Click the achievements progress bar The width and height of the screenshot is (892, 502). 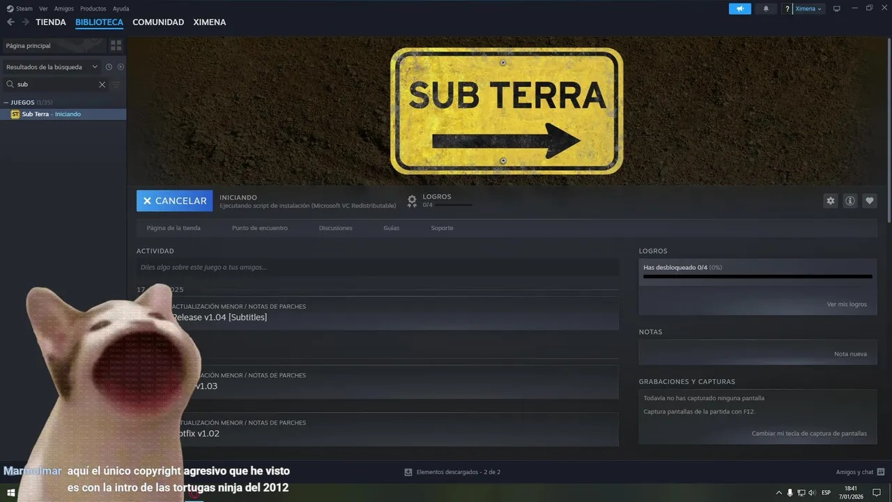click(758, 277)
